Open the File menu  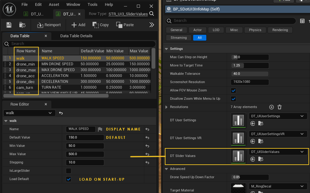click(x=25, y=4)
